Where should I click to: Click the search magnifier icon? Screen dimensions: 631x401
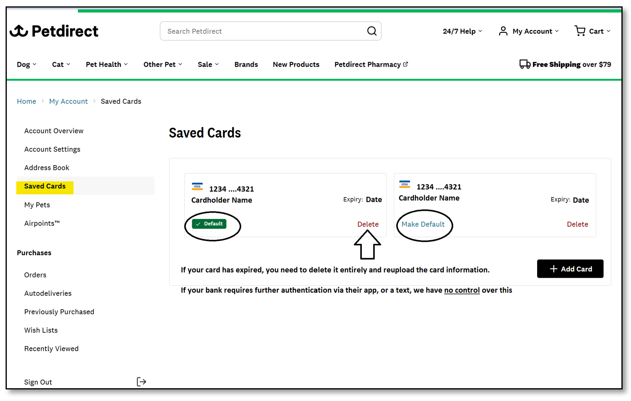click(x=372, y=31)
